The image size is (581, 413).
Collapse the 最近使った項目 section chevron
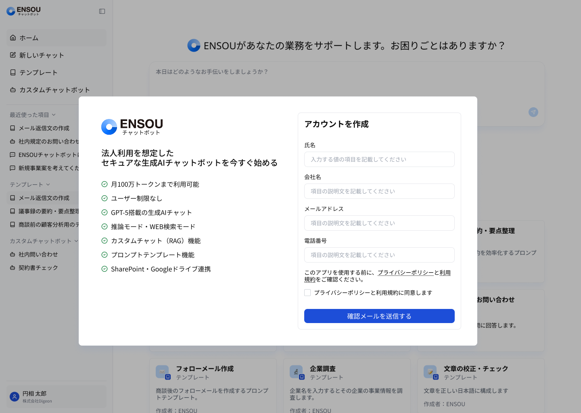[x=54, y=115]
